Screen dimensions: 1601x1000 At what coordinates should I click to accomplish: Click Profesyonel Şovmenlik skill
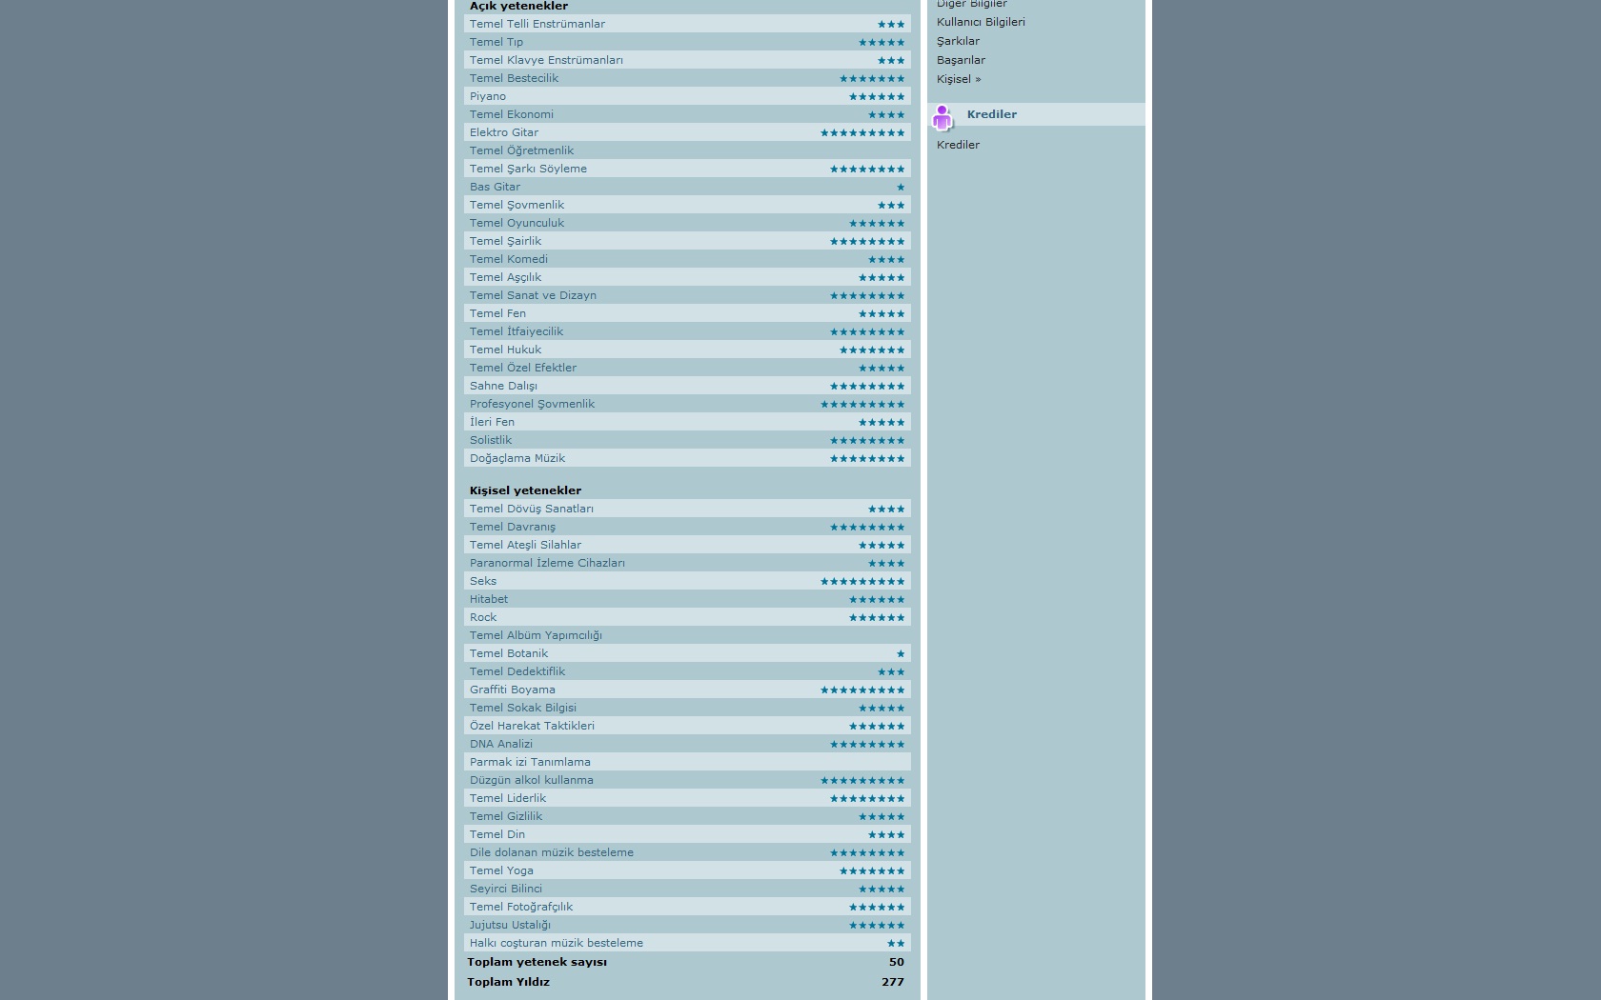point(532,404)
